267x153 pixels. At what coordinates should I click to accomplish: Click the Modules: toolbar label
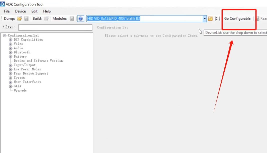[60, 18]
